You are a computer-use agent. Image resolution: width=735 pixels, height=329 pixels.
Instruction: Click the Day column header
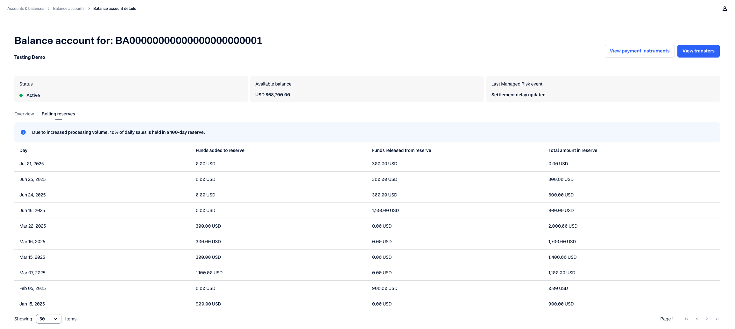[x=23, y=150]
